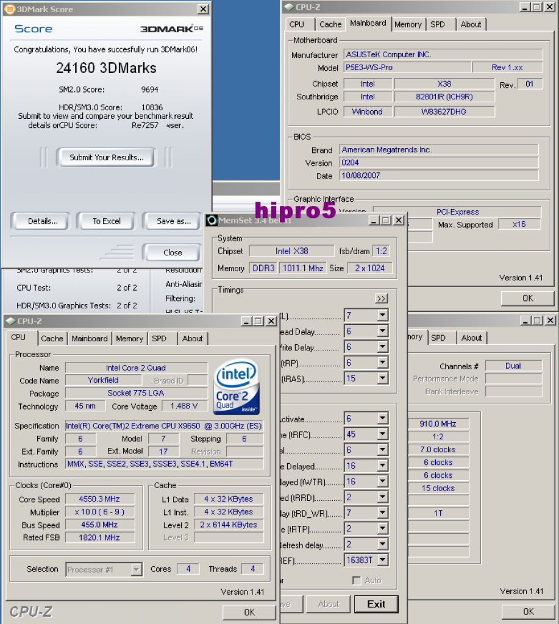Open the Write Delay dropdown in MemSet
The image size is (559, 624).
click(x=382, y=347)
